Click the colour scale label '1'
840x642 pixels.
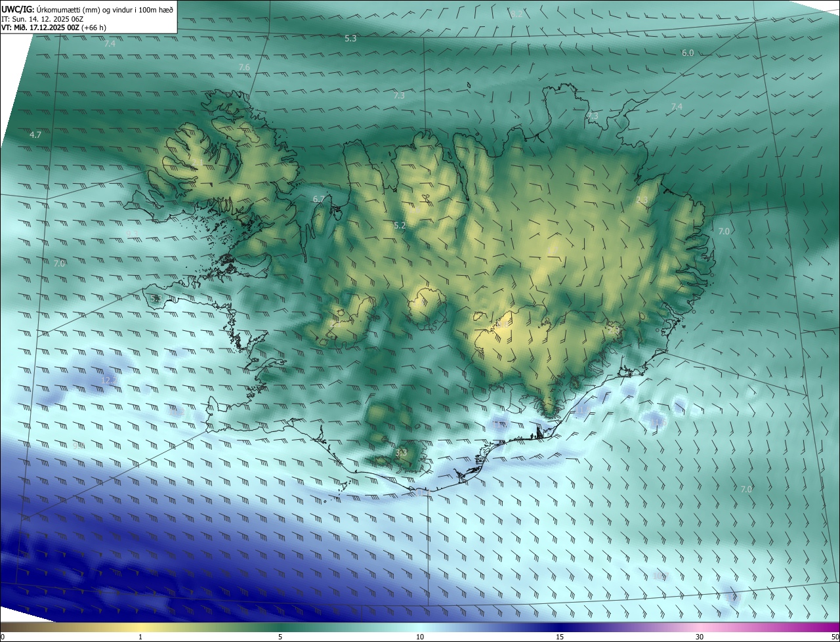tap(140, 637)
